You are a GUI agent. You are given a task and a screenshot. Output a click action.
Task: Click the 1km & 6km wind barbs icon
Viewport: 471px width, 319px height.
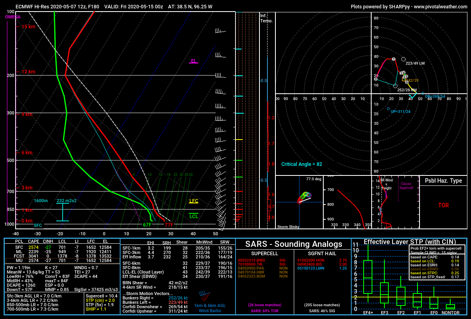click(205, 296)
